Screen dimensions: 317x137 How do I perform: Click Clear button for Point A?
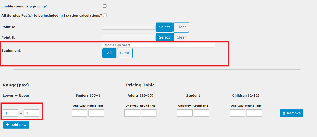point(181,27)
